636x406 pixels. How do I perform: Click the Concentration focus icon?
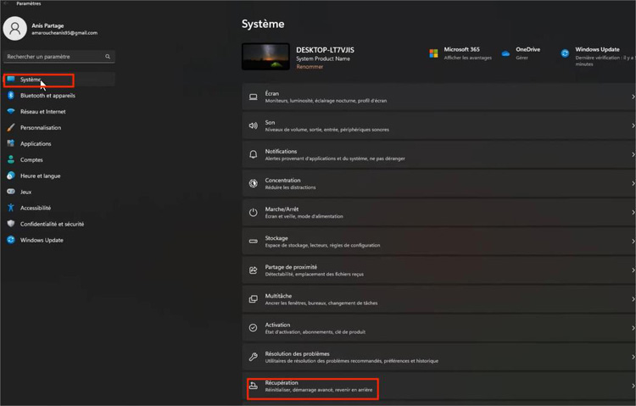pyautogui.click(x=253, y=183)
